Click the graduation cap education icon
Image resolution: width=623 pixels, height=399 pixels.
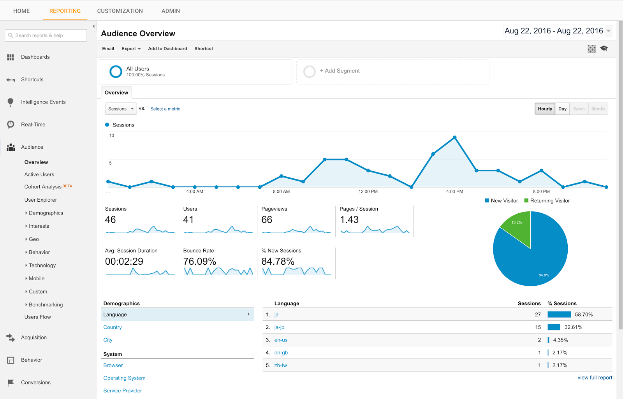[604, 49]
